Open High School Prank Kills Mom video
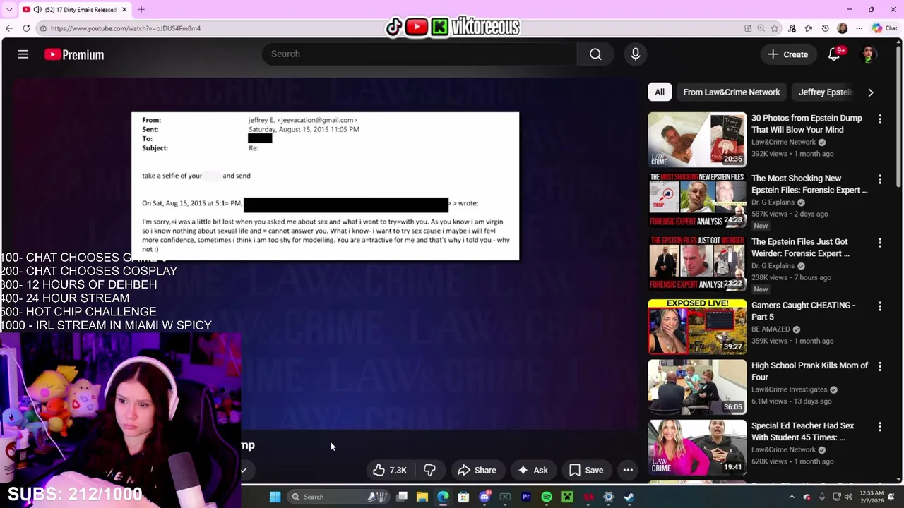The image size is (904, 508). click(x=697, y=387)
